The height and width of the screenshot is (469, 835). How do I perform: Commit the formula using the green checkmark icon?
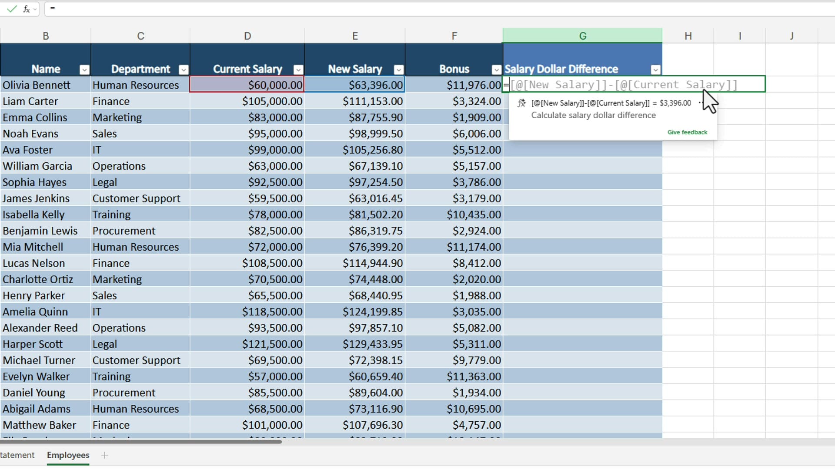pos(12,9)
